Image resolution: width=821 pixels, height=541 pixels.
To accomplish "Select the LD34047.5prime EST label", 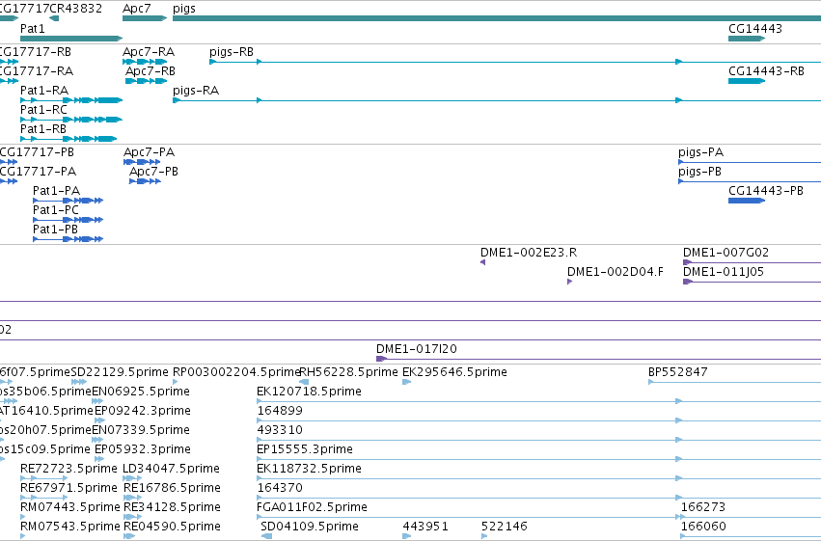I will click(x=171, y=469).
